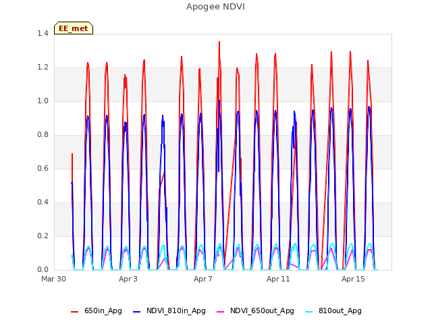Image resolution: width=432 pixels, height=324 pixels.
Task: Click the EE_met annotation label
Action: click(x=74, y=28)
